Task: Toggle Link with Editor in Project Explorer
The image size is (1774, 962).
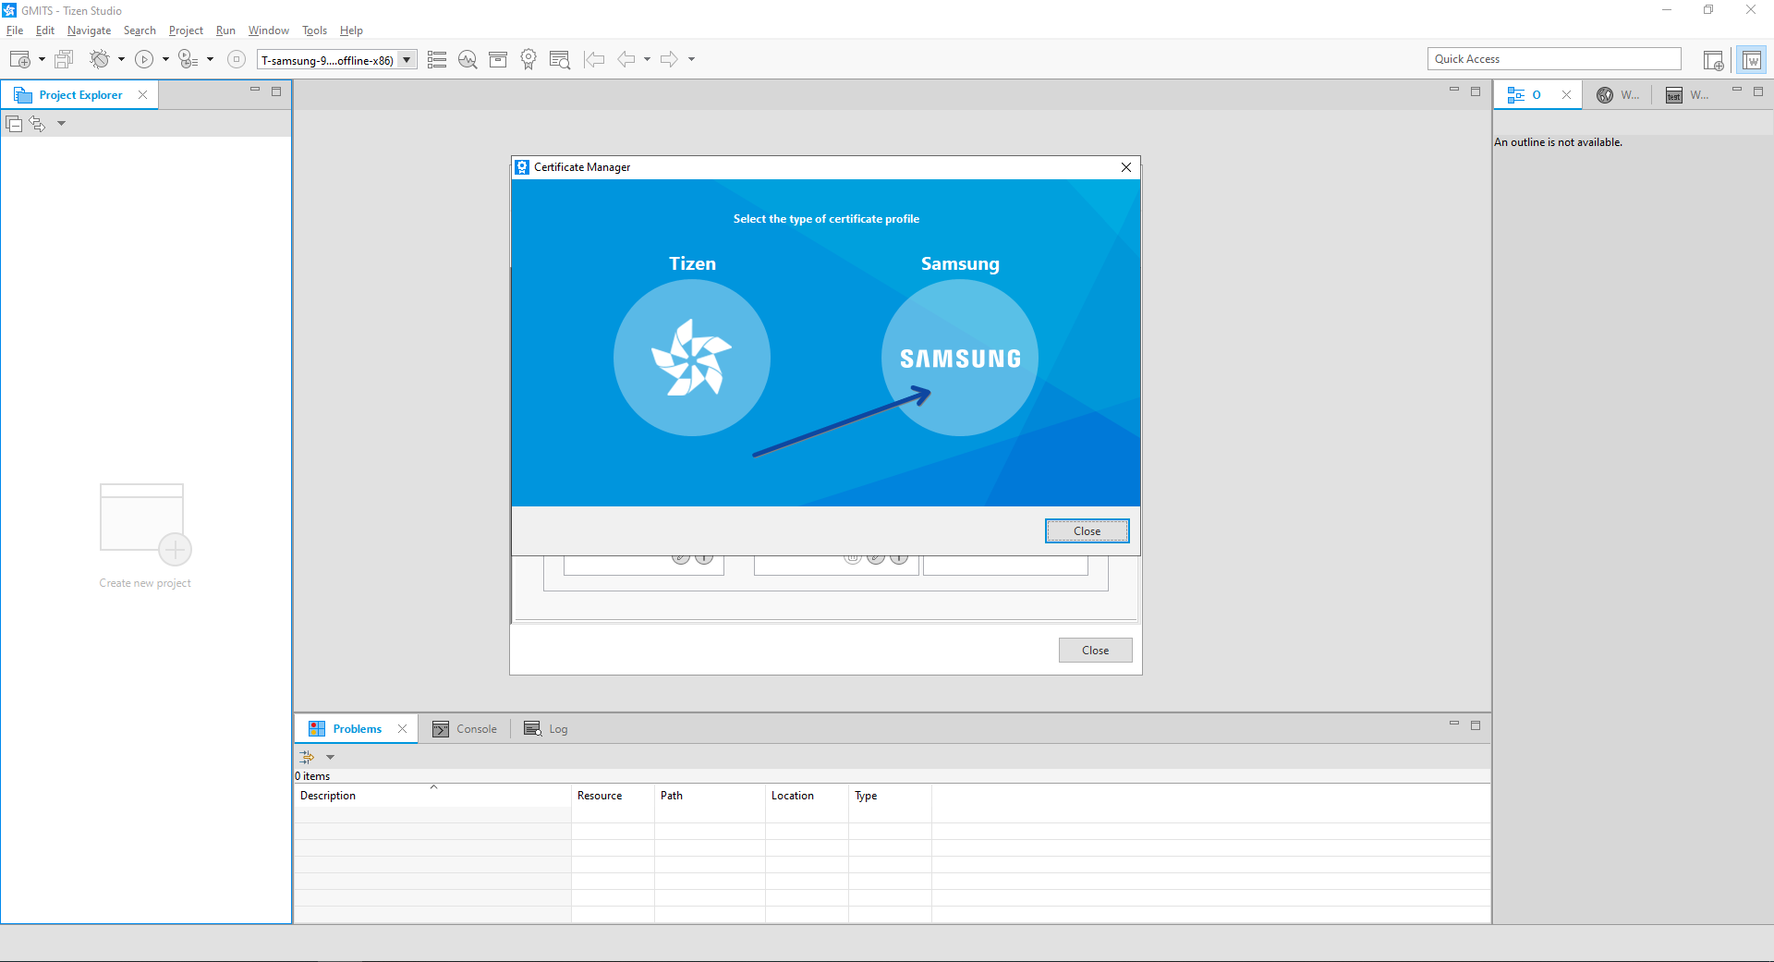Action: coord(37,123)
